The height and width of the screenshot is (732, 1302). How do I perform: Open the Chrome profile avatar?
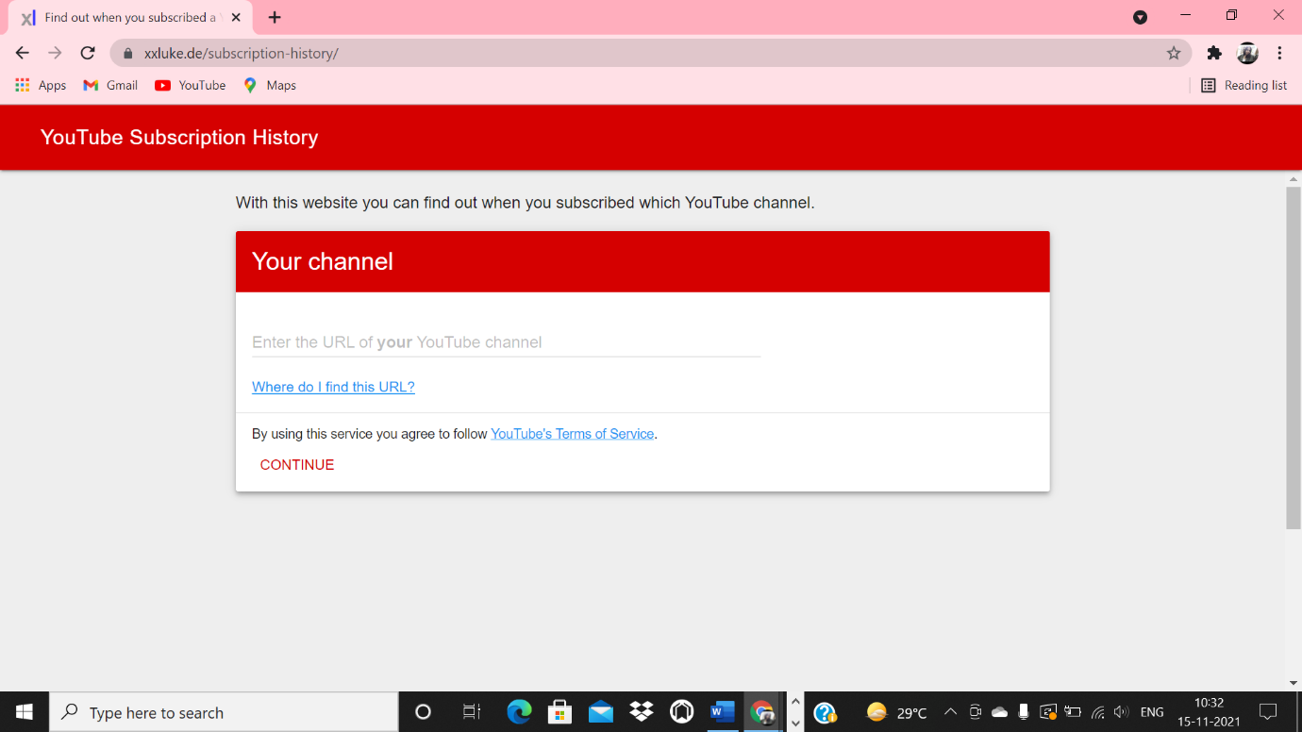[x=1247, y=53]
